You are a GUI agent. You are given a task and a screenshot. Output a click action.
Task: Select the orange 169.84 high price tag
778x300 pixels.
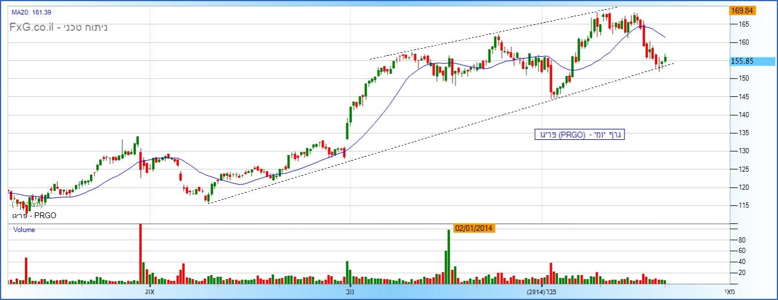tap(741, 10)
